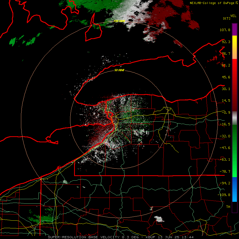Click the [KT] units label

(x=227, y=18)
